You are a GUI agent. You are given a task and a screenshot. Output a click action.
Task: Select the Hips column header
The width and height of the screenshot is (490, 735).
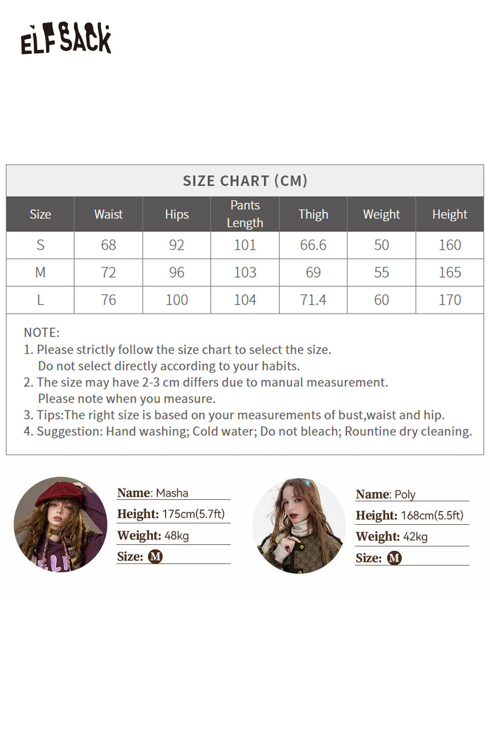click(177, 214)
